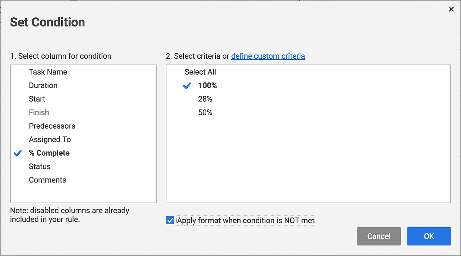Image resolution: width=461 pixels, height=256 pixels.
Task: Choose Duration as the condition column
Action: pos(43,86)
